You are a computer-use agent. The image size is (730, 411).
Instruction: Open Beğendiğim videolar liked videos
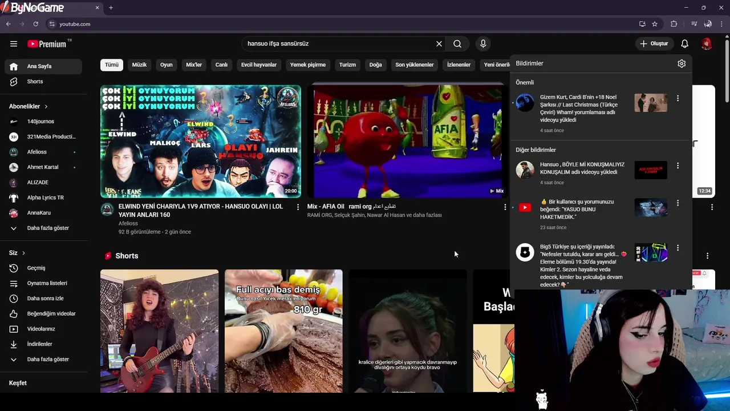pos(43,314)
